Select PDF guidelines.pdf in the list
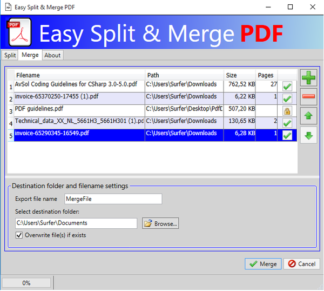The image size is (324, 291). [x=79, y=111]
